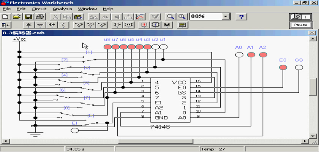Select the 74148 encoder chip
Image resolution: width=319 pixels, height=152 pixels.
pos(170,100)
